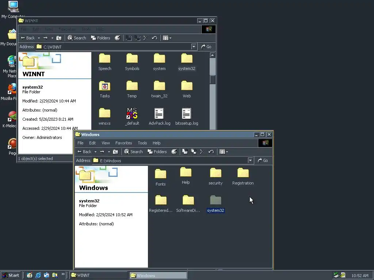Screen dimensions: 374x280
Task: Click taskbar clock showing 10:52 AM
Action: coord(360,276)
